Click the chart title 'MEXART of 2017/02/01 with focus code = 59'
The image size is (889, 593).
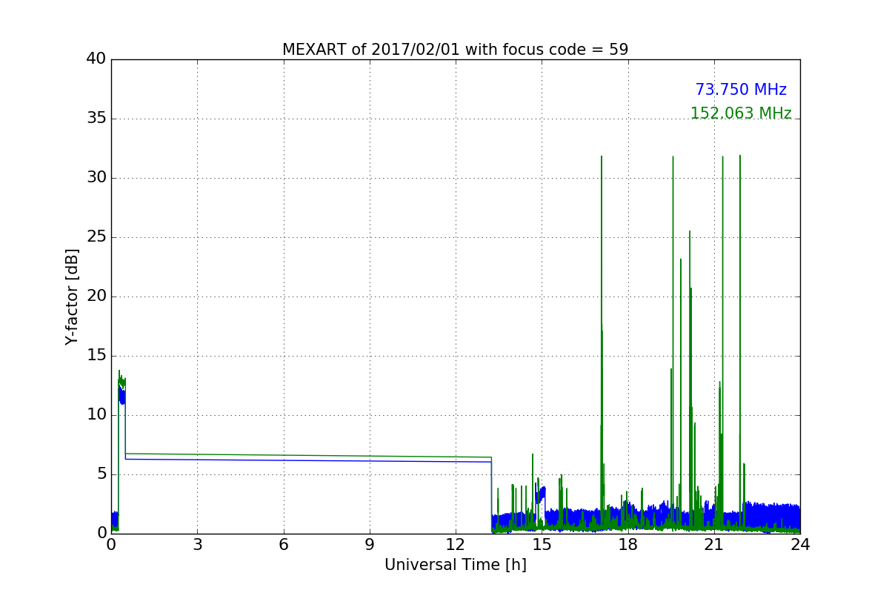click(455, 50)
